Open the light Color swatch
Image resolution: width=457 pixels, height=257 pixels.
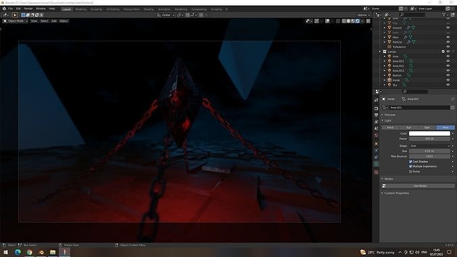click(x=429, y=133)
